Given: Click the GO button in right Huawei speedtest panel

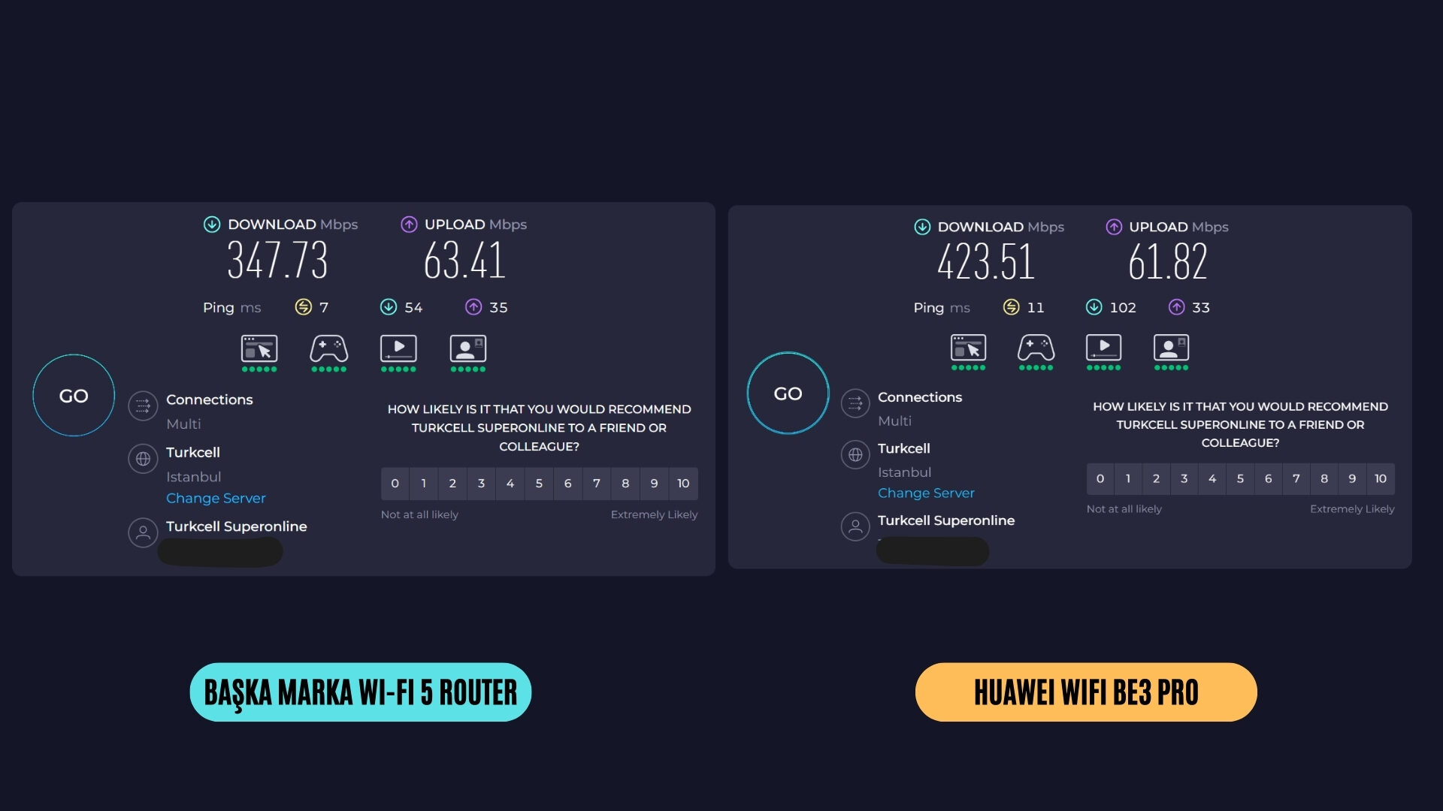Looking at the screenshot, I should pyautogui.click(x=788, y=393).
